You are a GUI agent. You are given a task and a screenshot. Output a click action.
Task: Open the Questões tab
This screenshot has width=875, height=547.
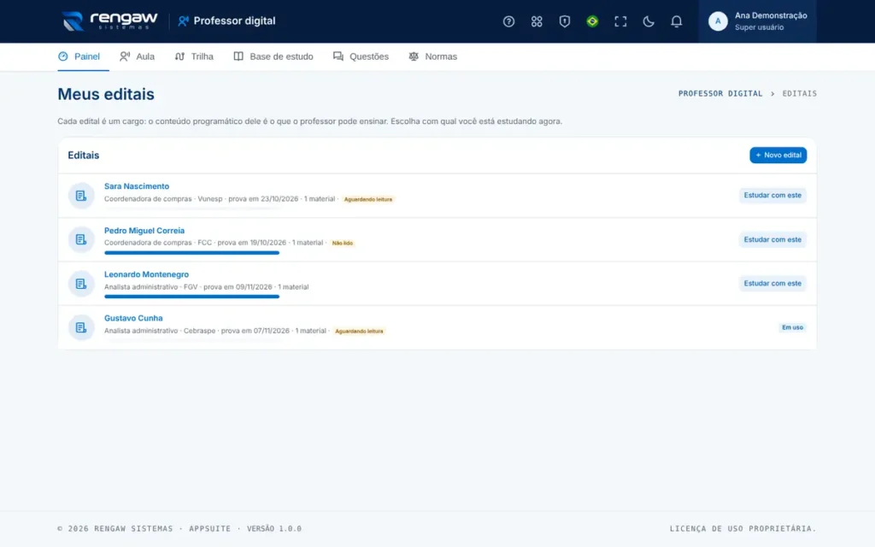[x=361, y=56]
